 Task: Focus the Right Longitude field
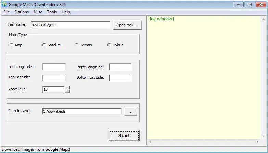120,67
